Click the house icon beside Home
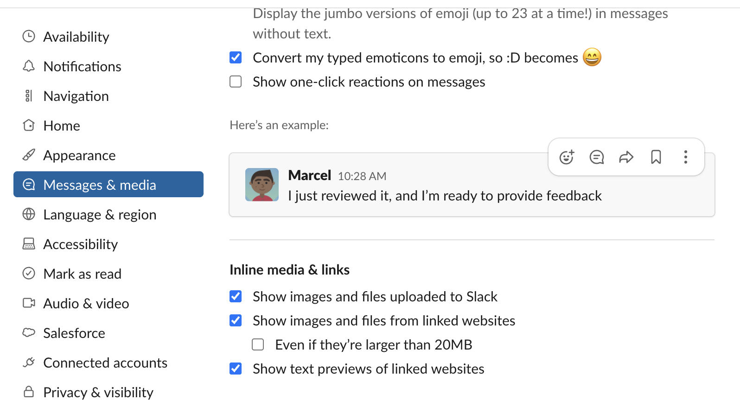Image resolution: width=740 pixels, height=400 pixels. coord(29,125)
